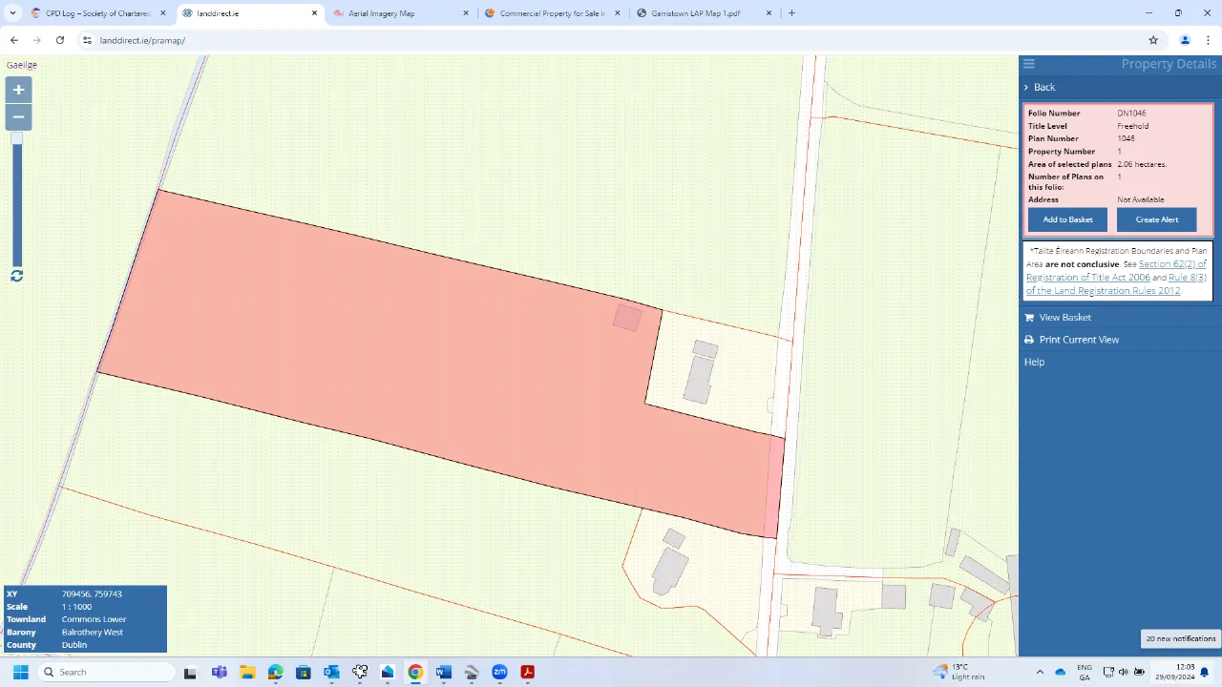Open View Basket via the basket icon
This screenshot has width=1222, height=687.
(x=1028, y=317)
